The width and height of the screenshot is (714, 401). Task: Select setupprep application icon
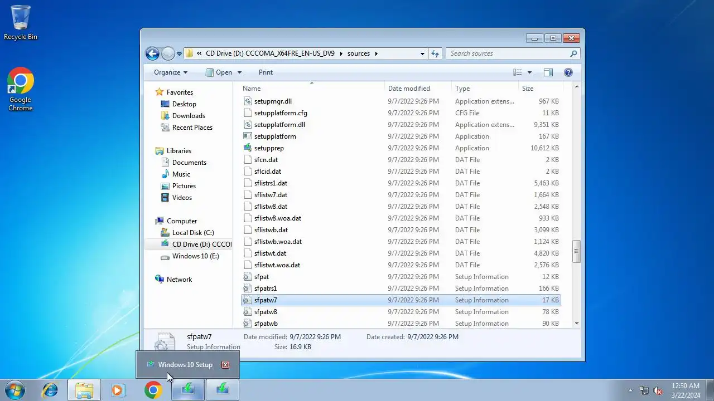[248, 148]
